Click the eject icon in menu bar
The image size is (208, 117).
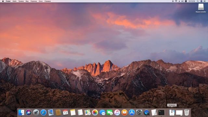pyautogui.click(x=179, y=1)
